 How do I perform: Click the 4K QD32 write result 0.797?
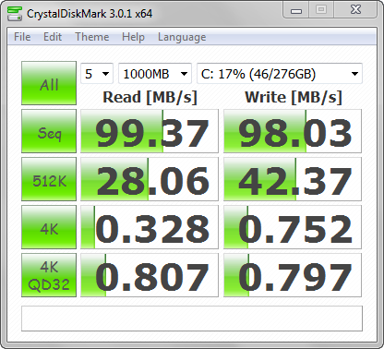tap(293, 275)
